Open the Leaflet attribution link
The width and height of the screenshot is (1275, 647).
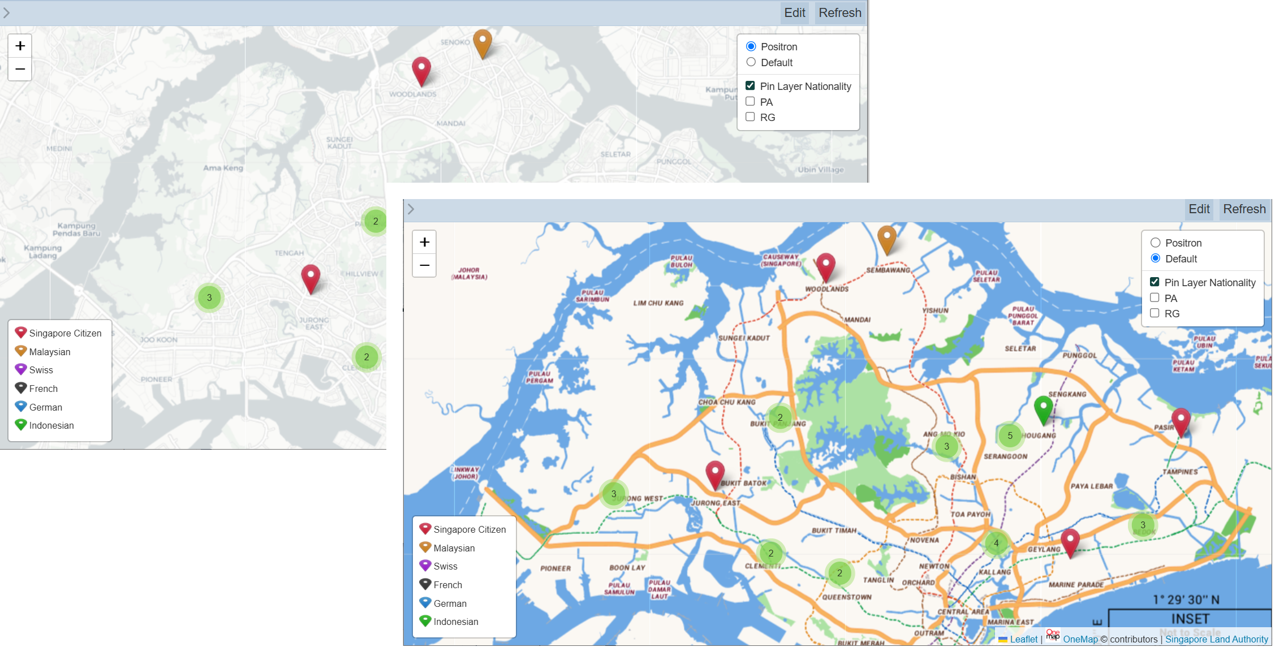1023,639
